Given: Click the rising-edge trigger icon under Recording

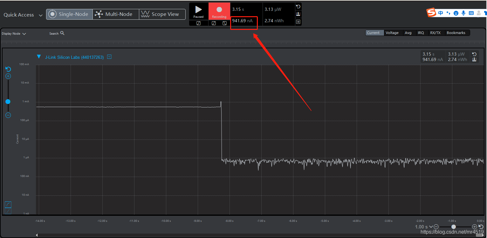Looking at the screenshot, I should click(x=214, y=23).
